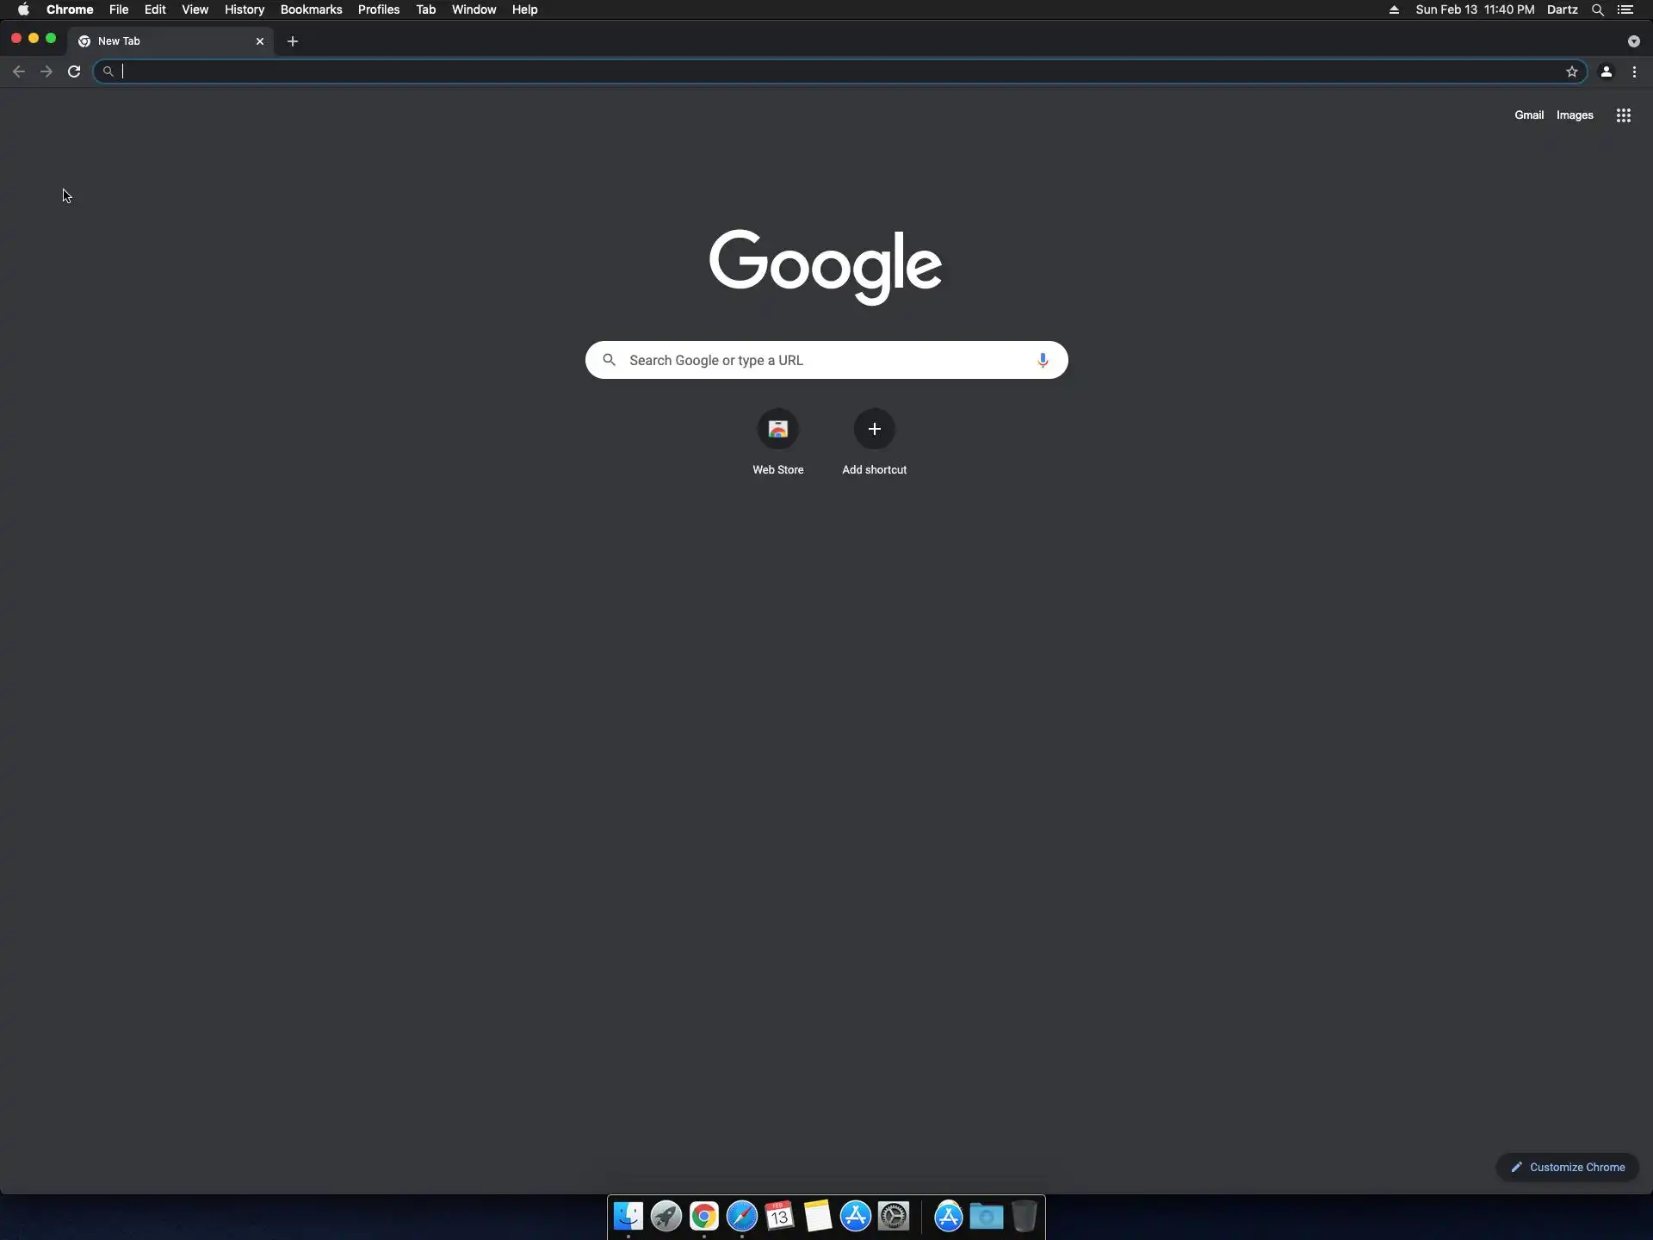Expand the tab search dropdown arrow
Viewport: 1653px width, 1240px height.
click(x=1633, y=41)
